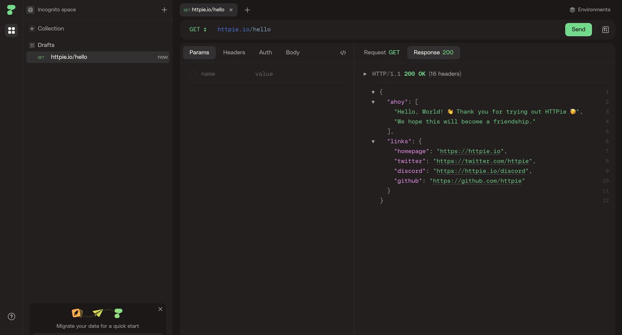The height and width of the screenshot is (335, 622).
Task: Click the Environments button
Action: [x=590, y=10]
